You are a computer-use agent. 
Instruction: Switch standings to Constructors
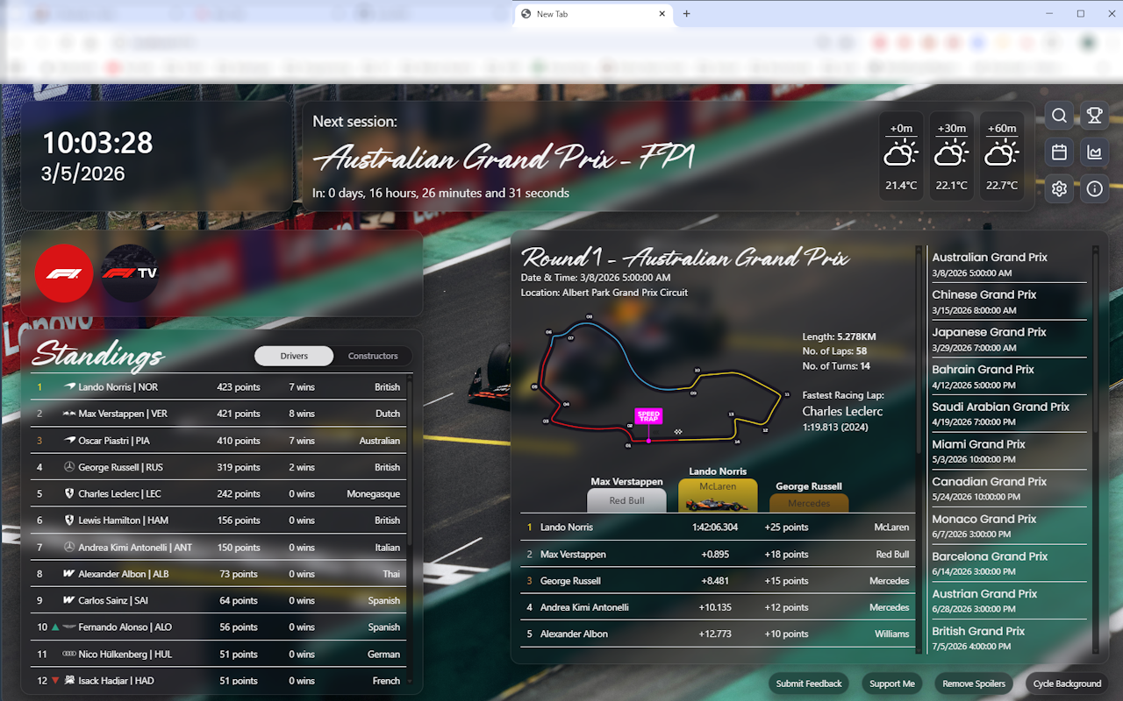coord(373,356)
